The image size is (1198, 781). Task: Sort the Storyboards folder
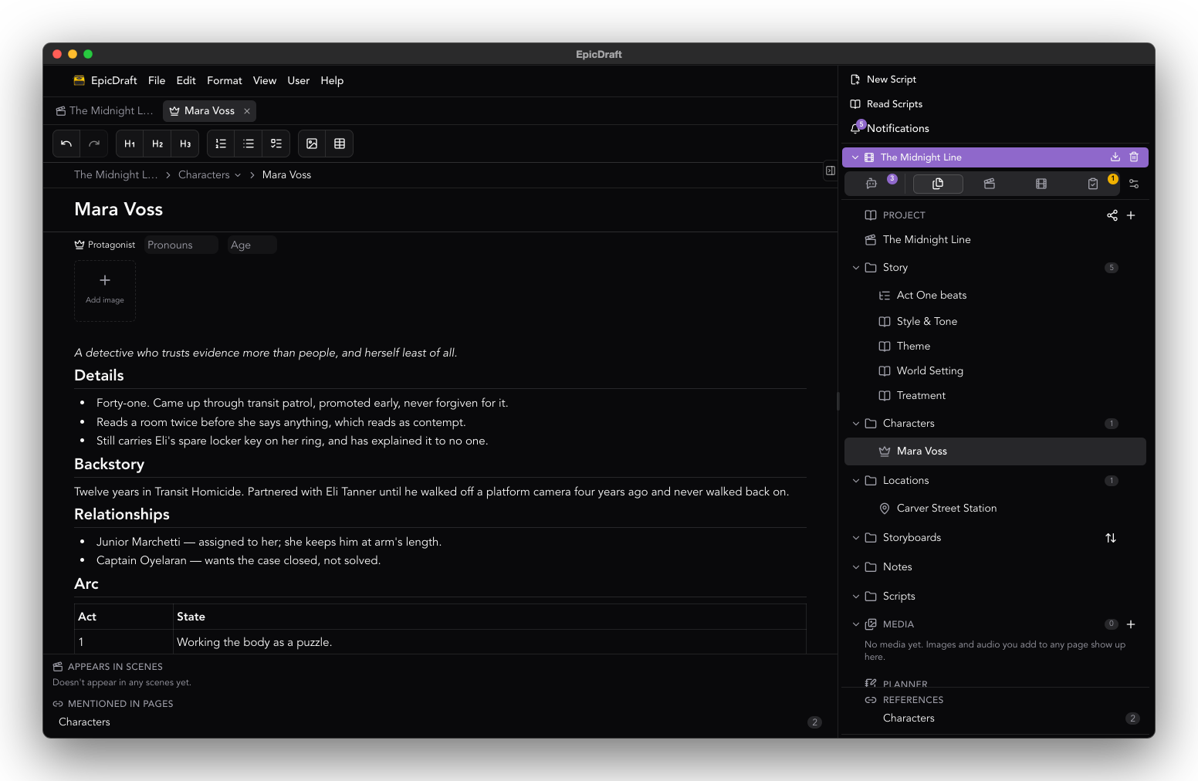click(x=1111, y=538)
